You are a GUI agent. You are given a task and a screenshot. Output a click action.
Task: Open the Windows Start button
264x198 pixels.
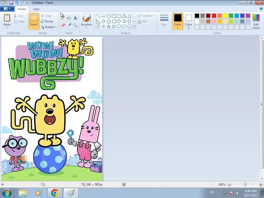7,193
